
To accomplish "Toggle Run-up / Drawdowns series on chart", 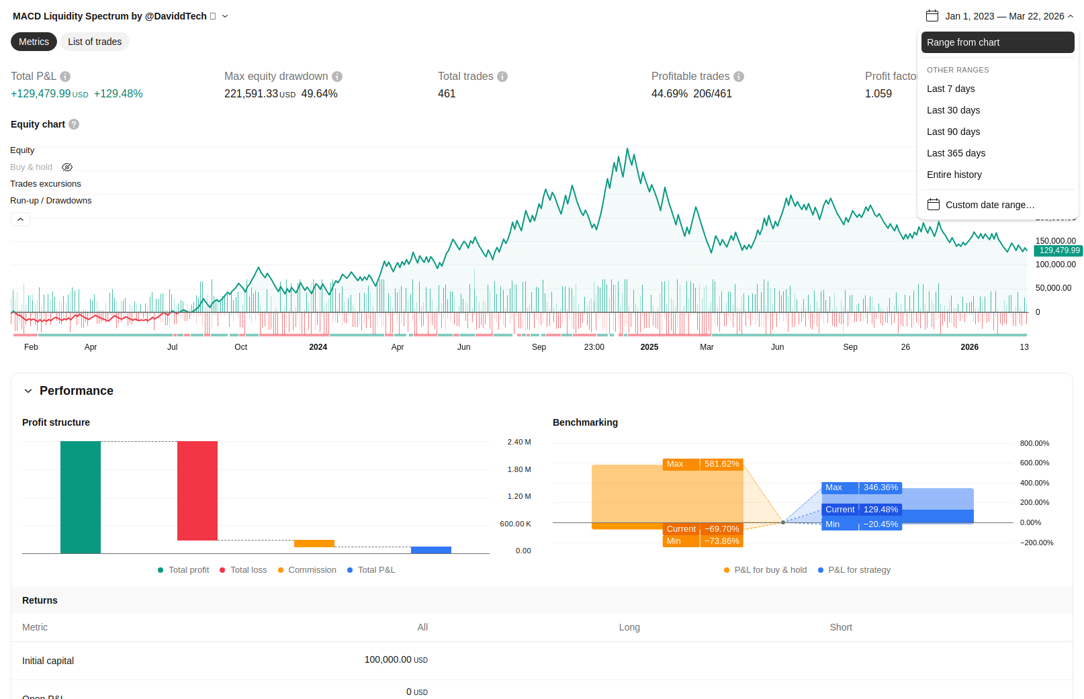I will click(51, 201).
